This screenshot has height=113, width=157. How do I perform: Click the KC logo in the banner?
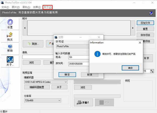(151, 13)
